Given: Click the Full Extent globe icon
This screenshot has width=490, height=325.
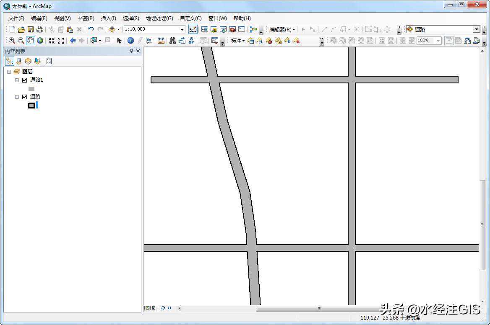Looking at the screenshot, I should point(40,41).
